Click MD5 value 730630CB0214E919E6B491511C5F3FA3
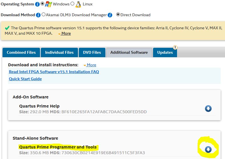This screenshot has height=159, width=225. tap(103, 153)
